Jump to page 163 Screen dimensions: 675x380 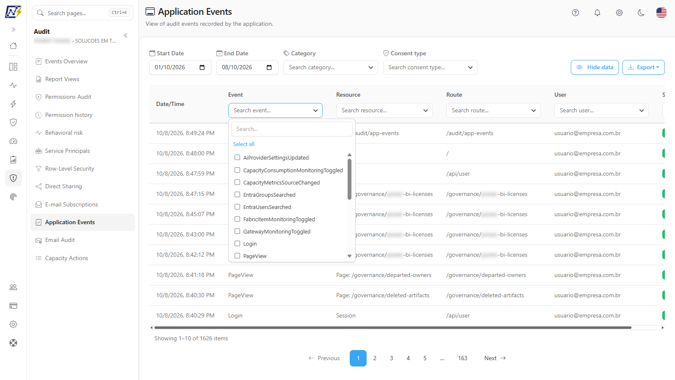(x=462, y=358)
